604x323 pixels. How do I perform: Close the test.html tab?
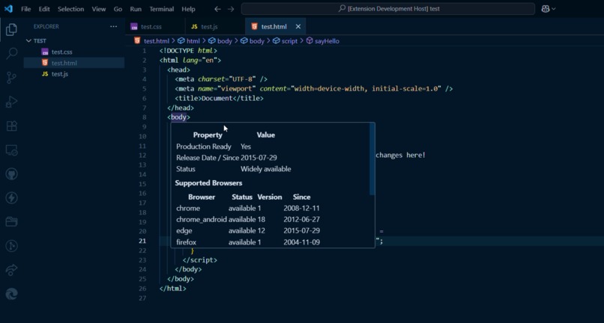298,26
